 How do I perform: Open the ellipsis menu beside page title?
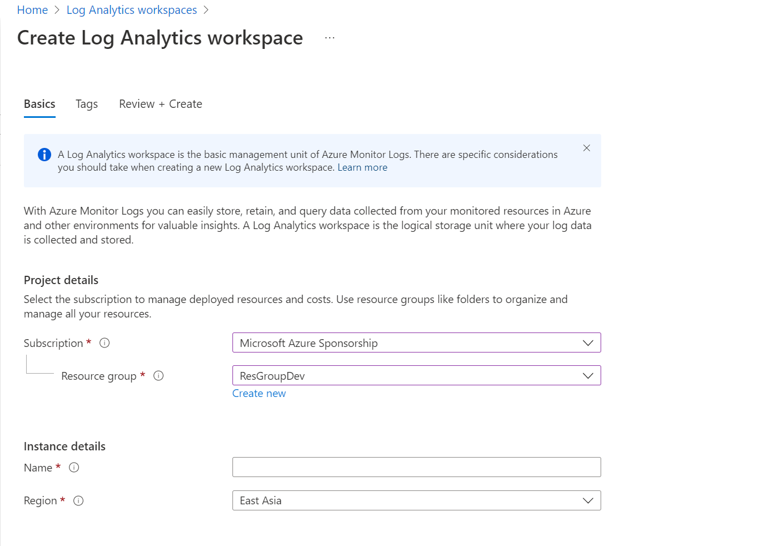(x=330, y=38)
